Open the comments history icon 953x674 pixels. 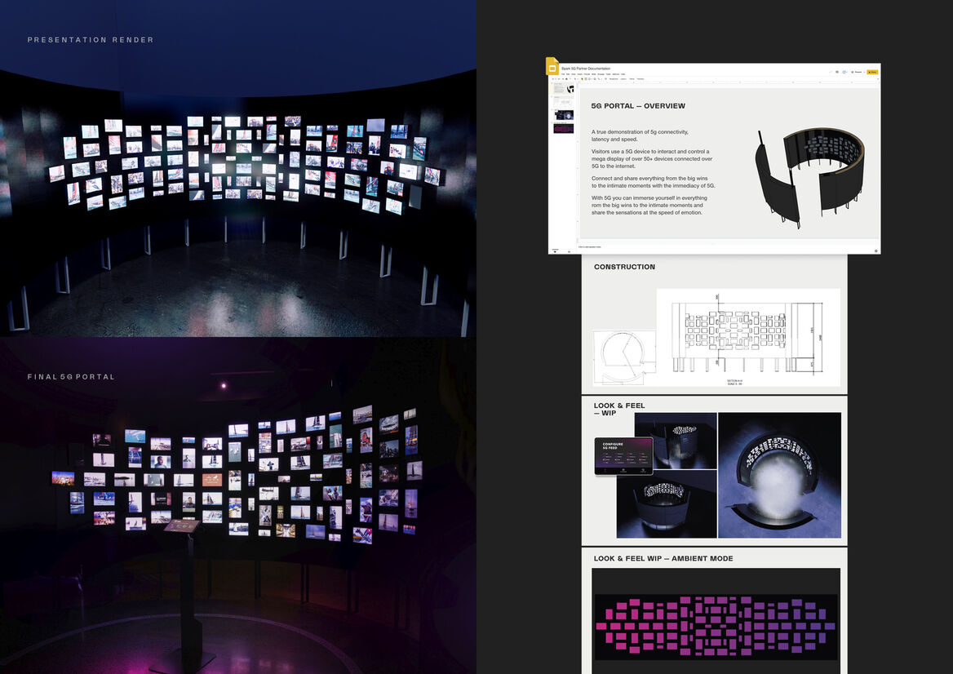836,72
